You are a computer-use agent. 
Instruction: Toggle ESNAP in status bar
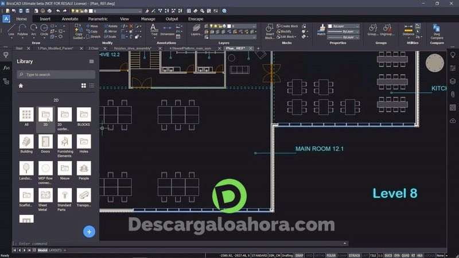tap(342, 255)
